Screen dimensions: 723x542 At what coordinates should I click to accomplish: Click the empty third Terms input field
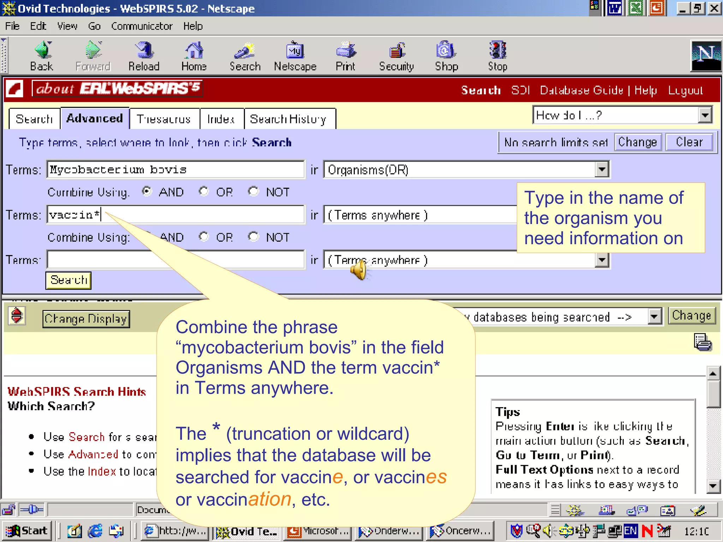[175, 260]
